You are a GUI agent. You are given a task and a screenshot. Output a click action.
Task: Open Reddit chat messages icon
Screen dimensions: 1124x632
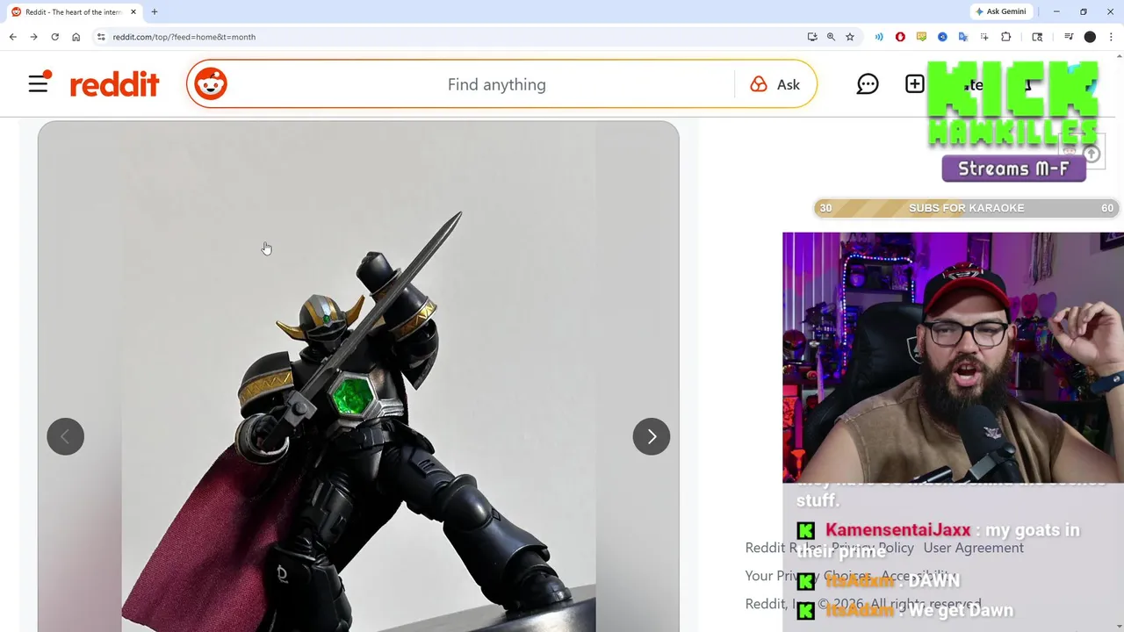coord(868,84)
